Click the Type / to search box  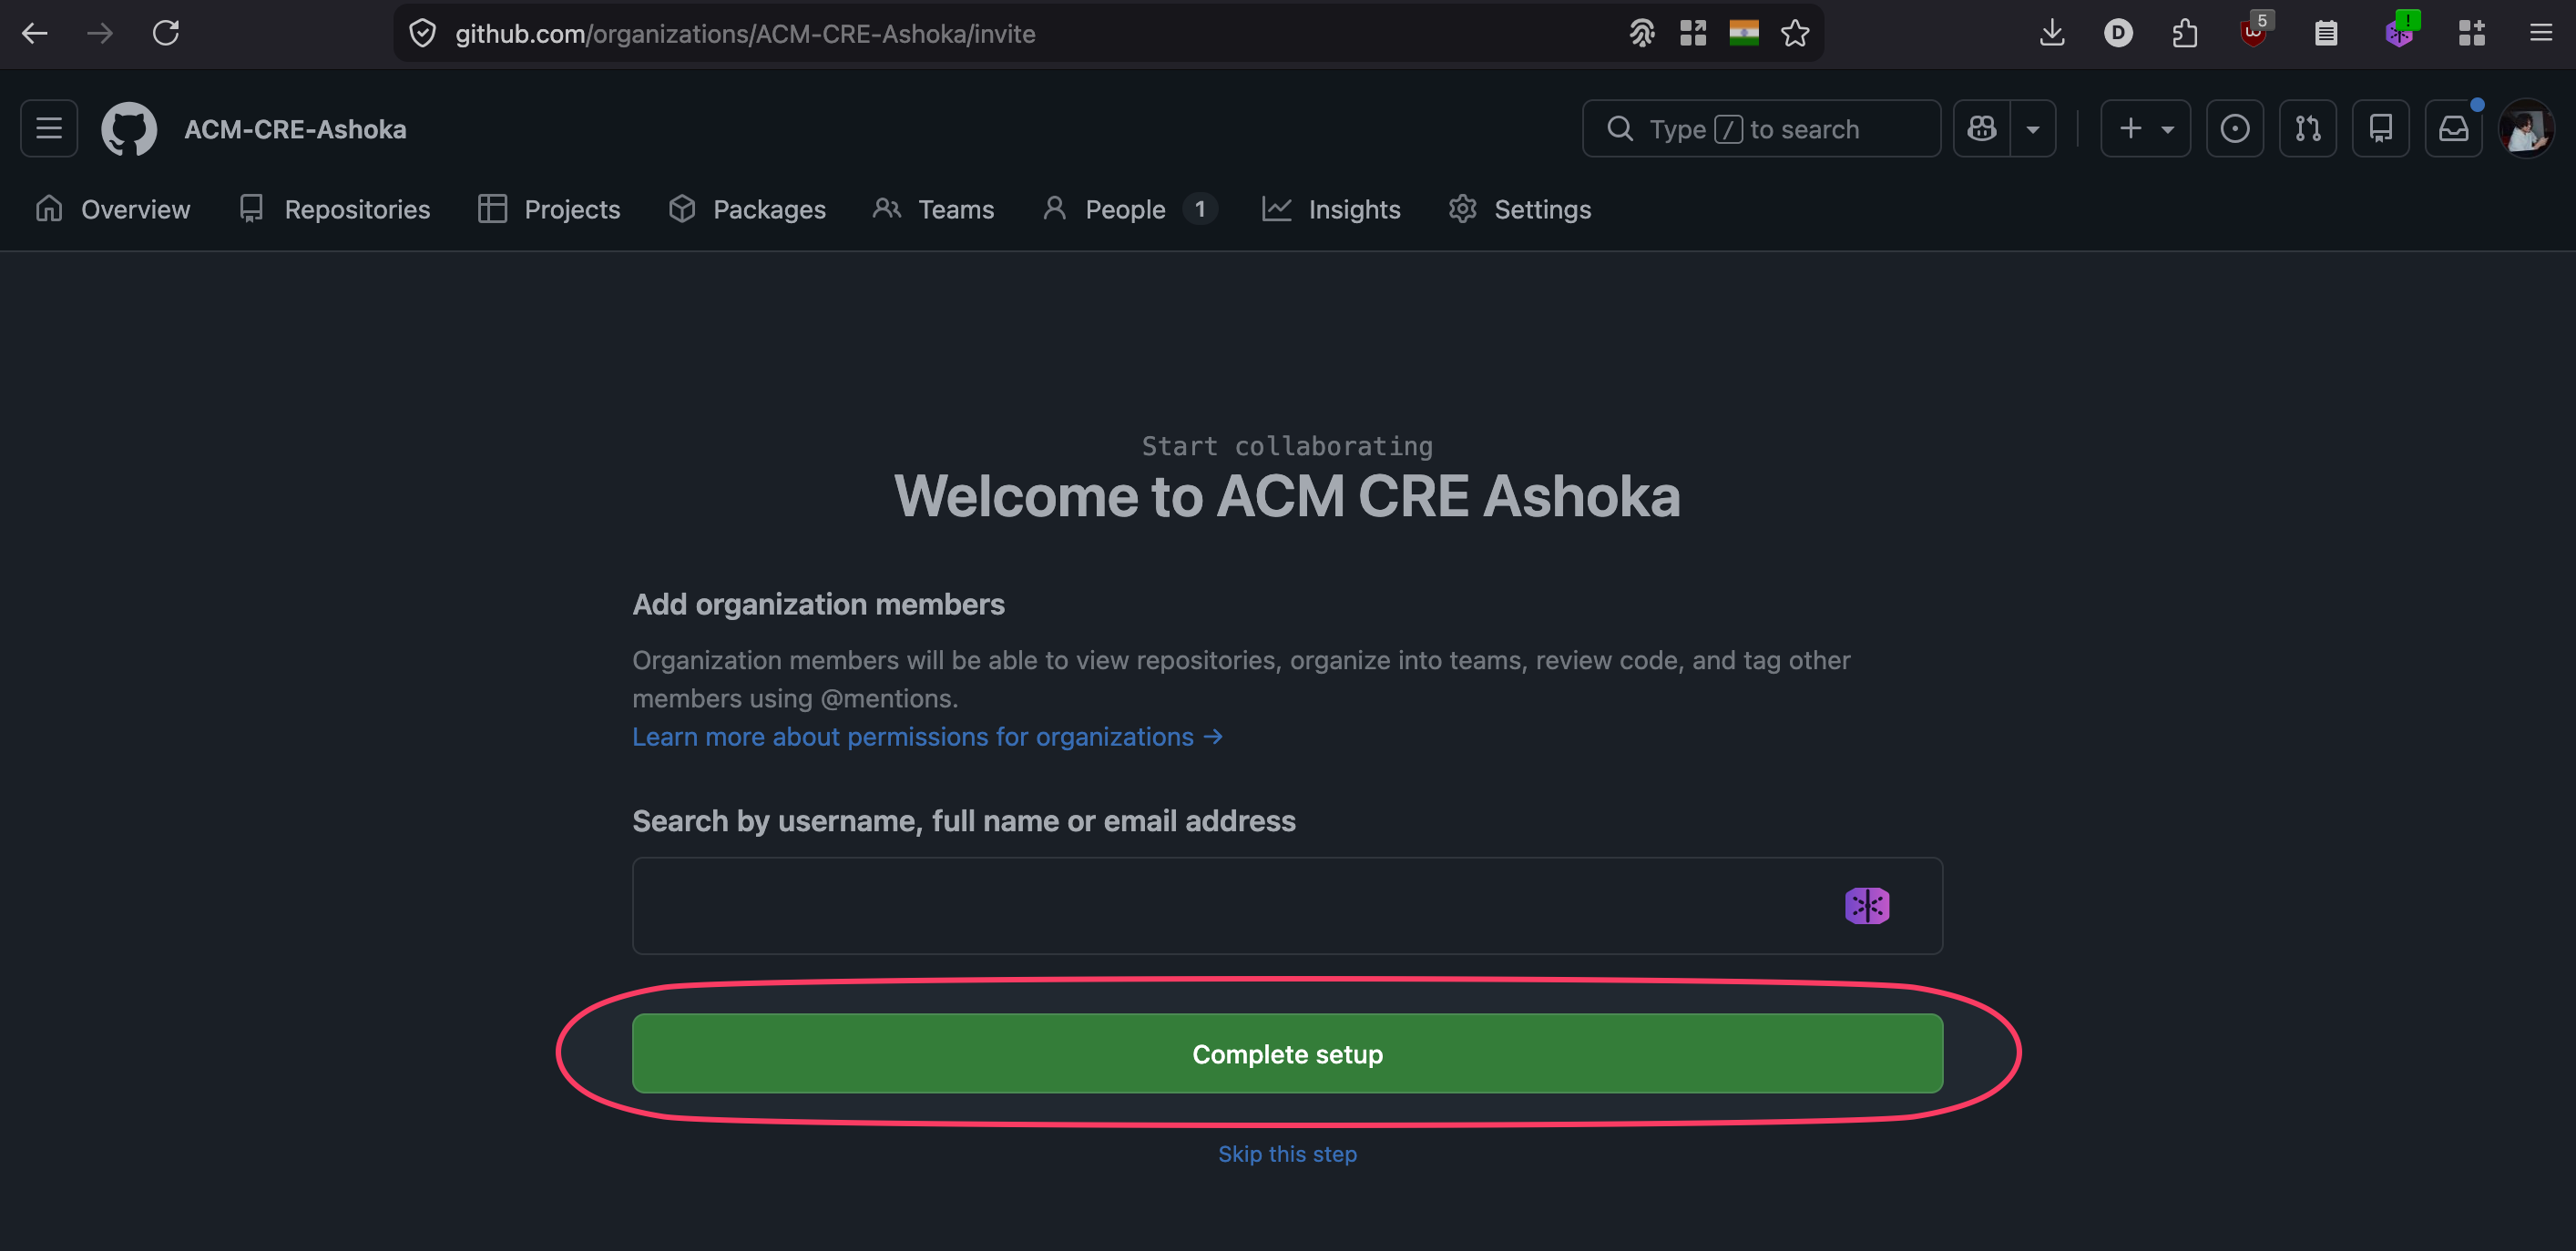click(1761, 127)
